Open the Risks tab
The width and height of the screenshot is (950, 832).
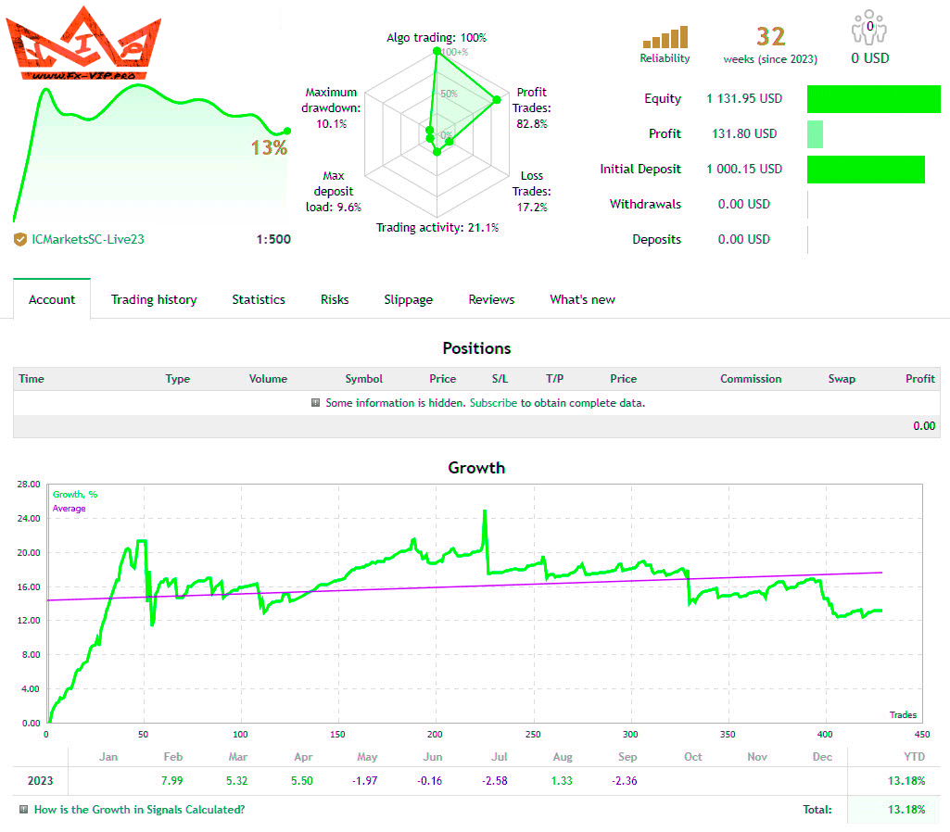[x=335, y=299]
